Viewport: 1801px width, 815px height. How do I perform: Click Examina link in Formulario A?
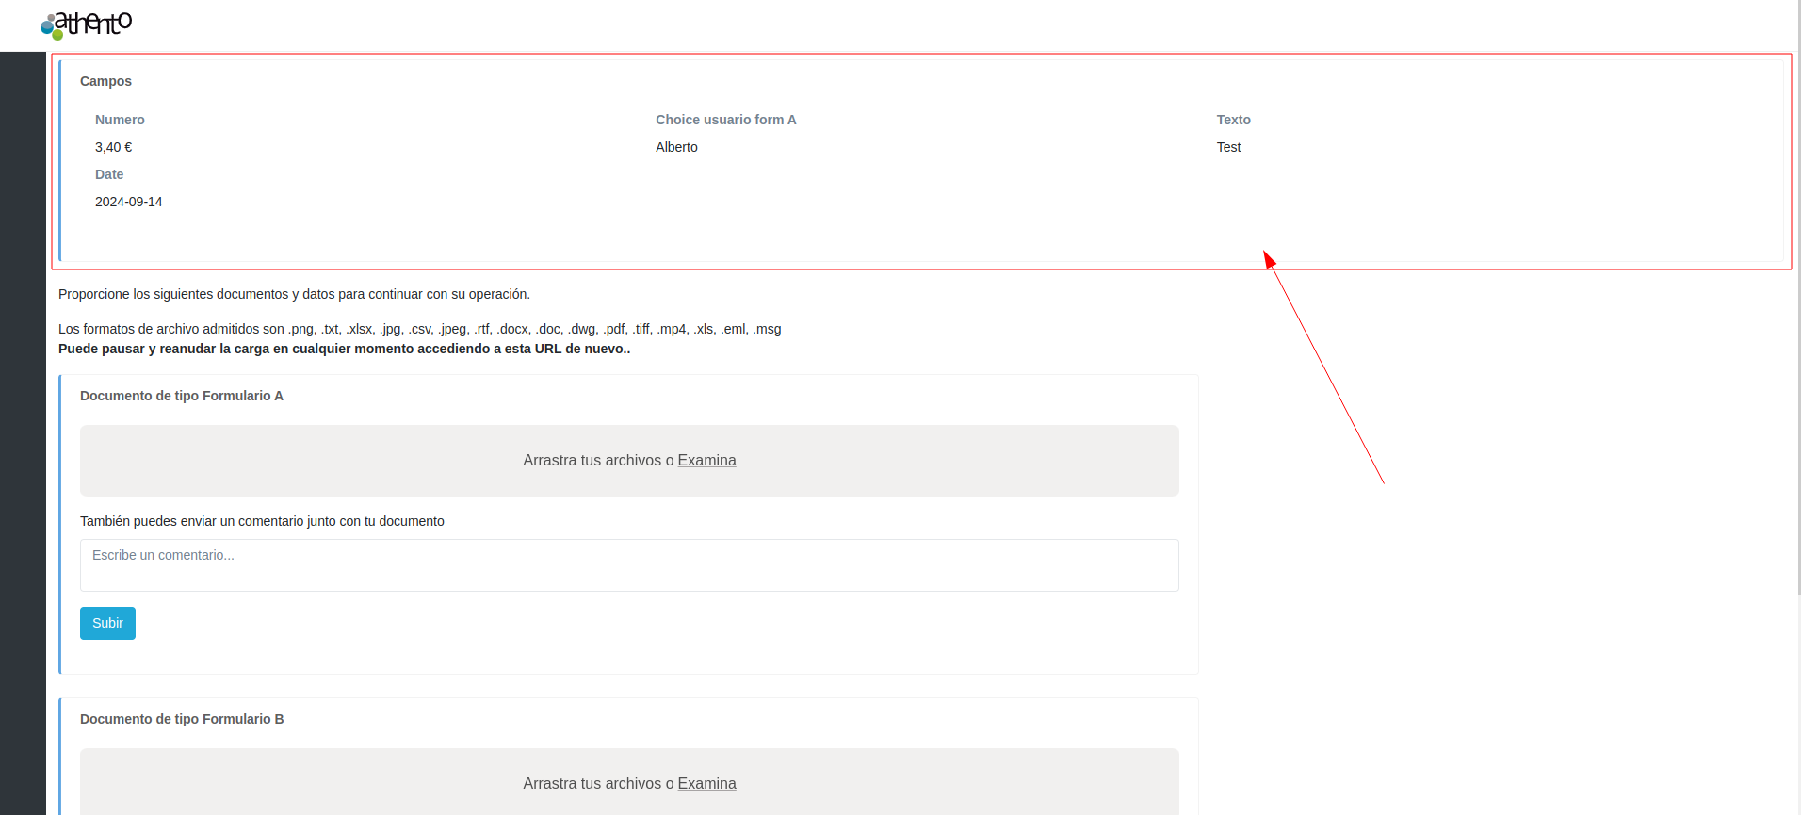coord(706,461)
